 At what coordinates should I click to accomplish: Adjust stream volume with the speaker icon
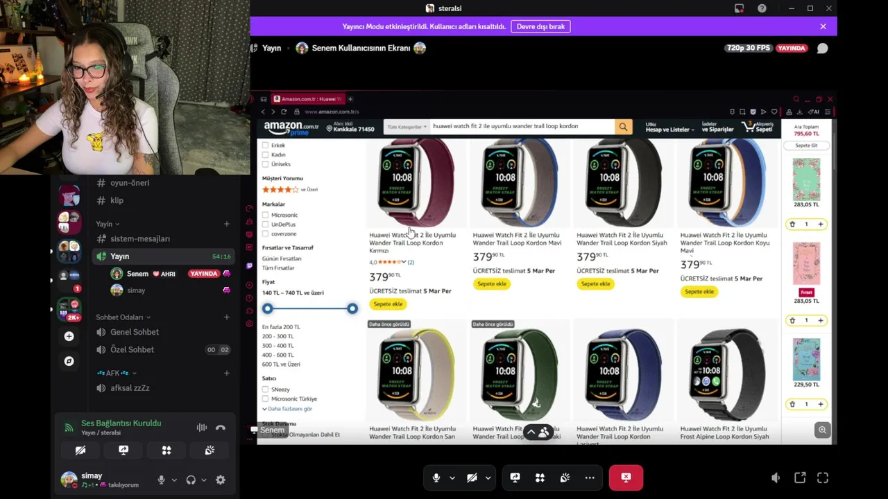(776, 478)
